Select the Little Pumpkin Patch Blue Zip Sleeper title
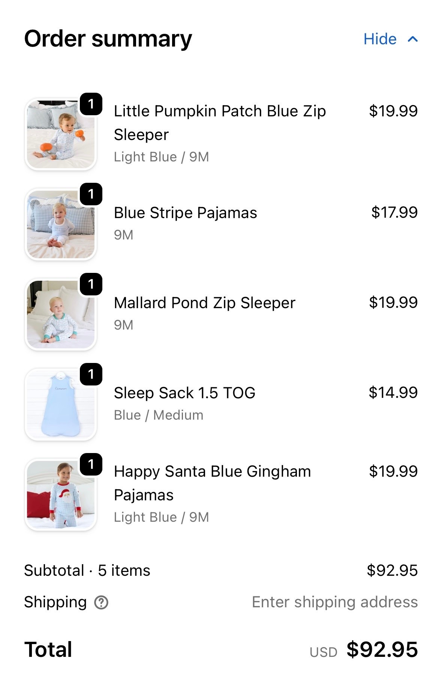The height and width of the screenshot is (679, 442). (x=220, y=123)
